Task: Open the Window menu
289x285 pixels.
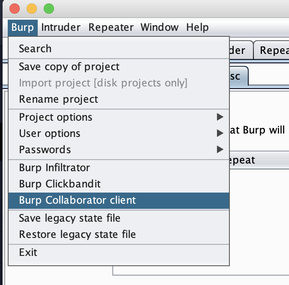Action: point(160,27)
